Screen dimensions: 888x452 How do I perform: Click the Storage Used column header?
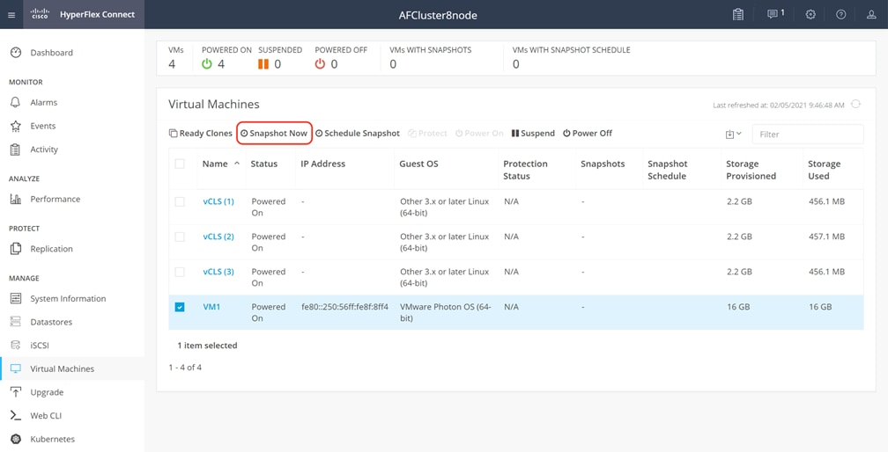click(824, 170)
